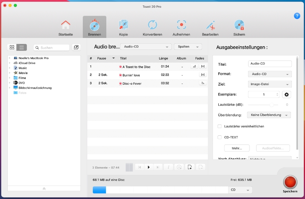Enable Lautstärke vereinheitlichen checkbox
Image resolution: width=305 pixels, height=199 pixels.
(x=220, y=126)
